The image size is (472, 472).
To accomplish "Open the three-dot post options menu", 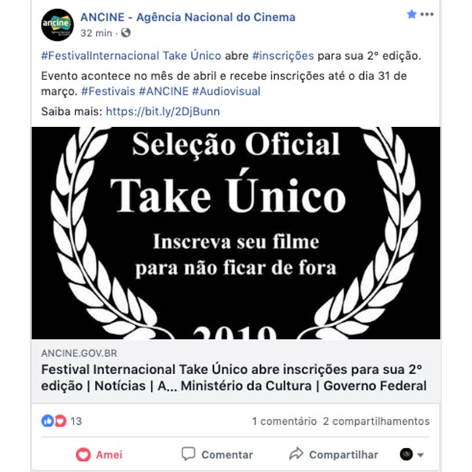I will [x=427, y=14].
